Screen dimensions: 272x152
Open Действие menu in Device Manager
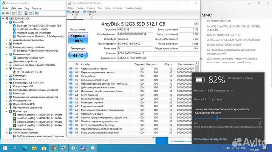(x=16, y=8)
